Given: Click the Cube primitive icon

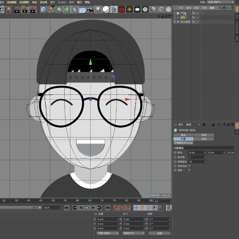Looking at the screenshot, I should pyautogui.click(x=44, y=10).
